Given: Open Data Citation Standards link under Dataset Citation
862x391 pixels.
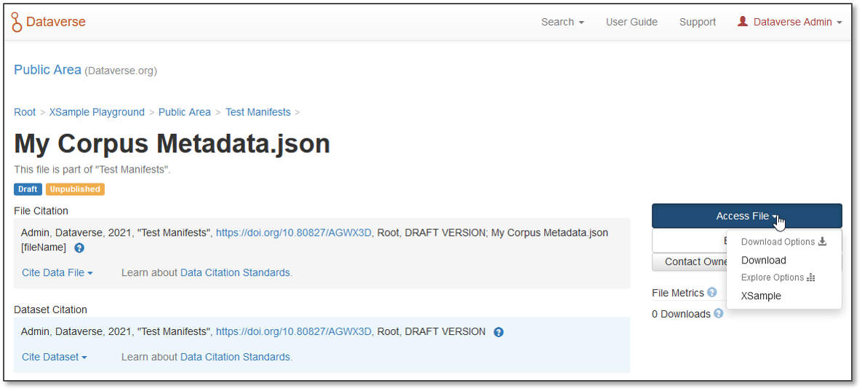Looking at the screenshot, I should pyautogui.click(x=235, y=357).
